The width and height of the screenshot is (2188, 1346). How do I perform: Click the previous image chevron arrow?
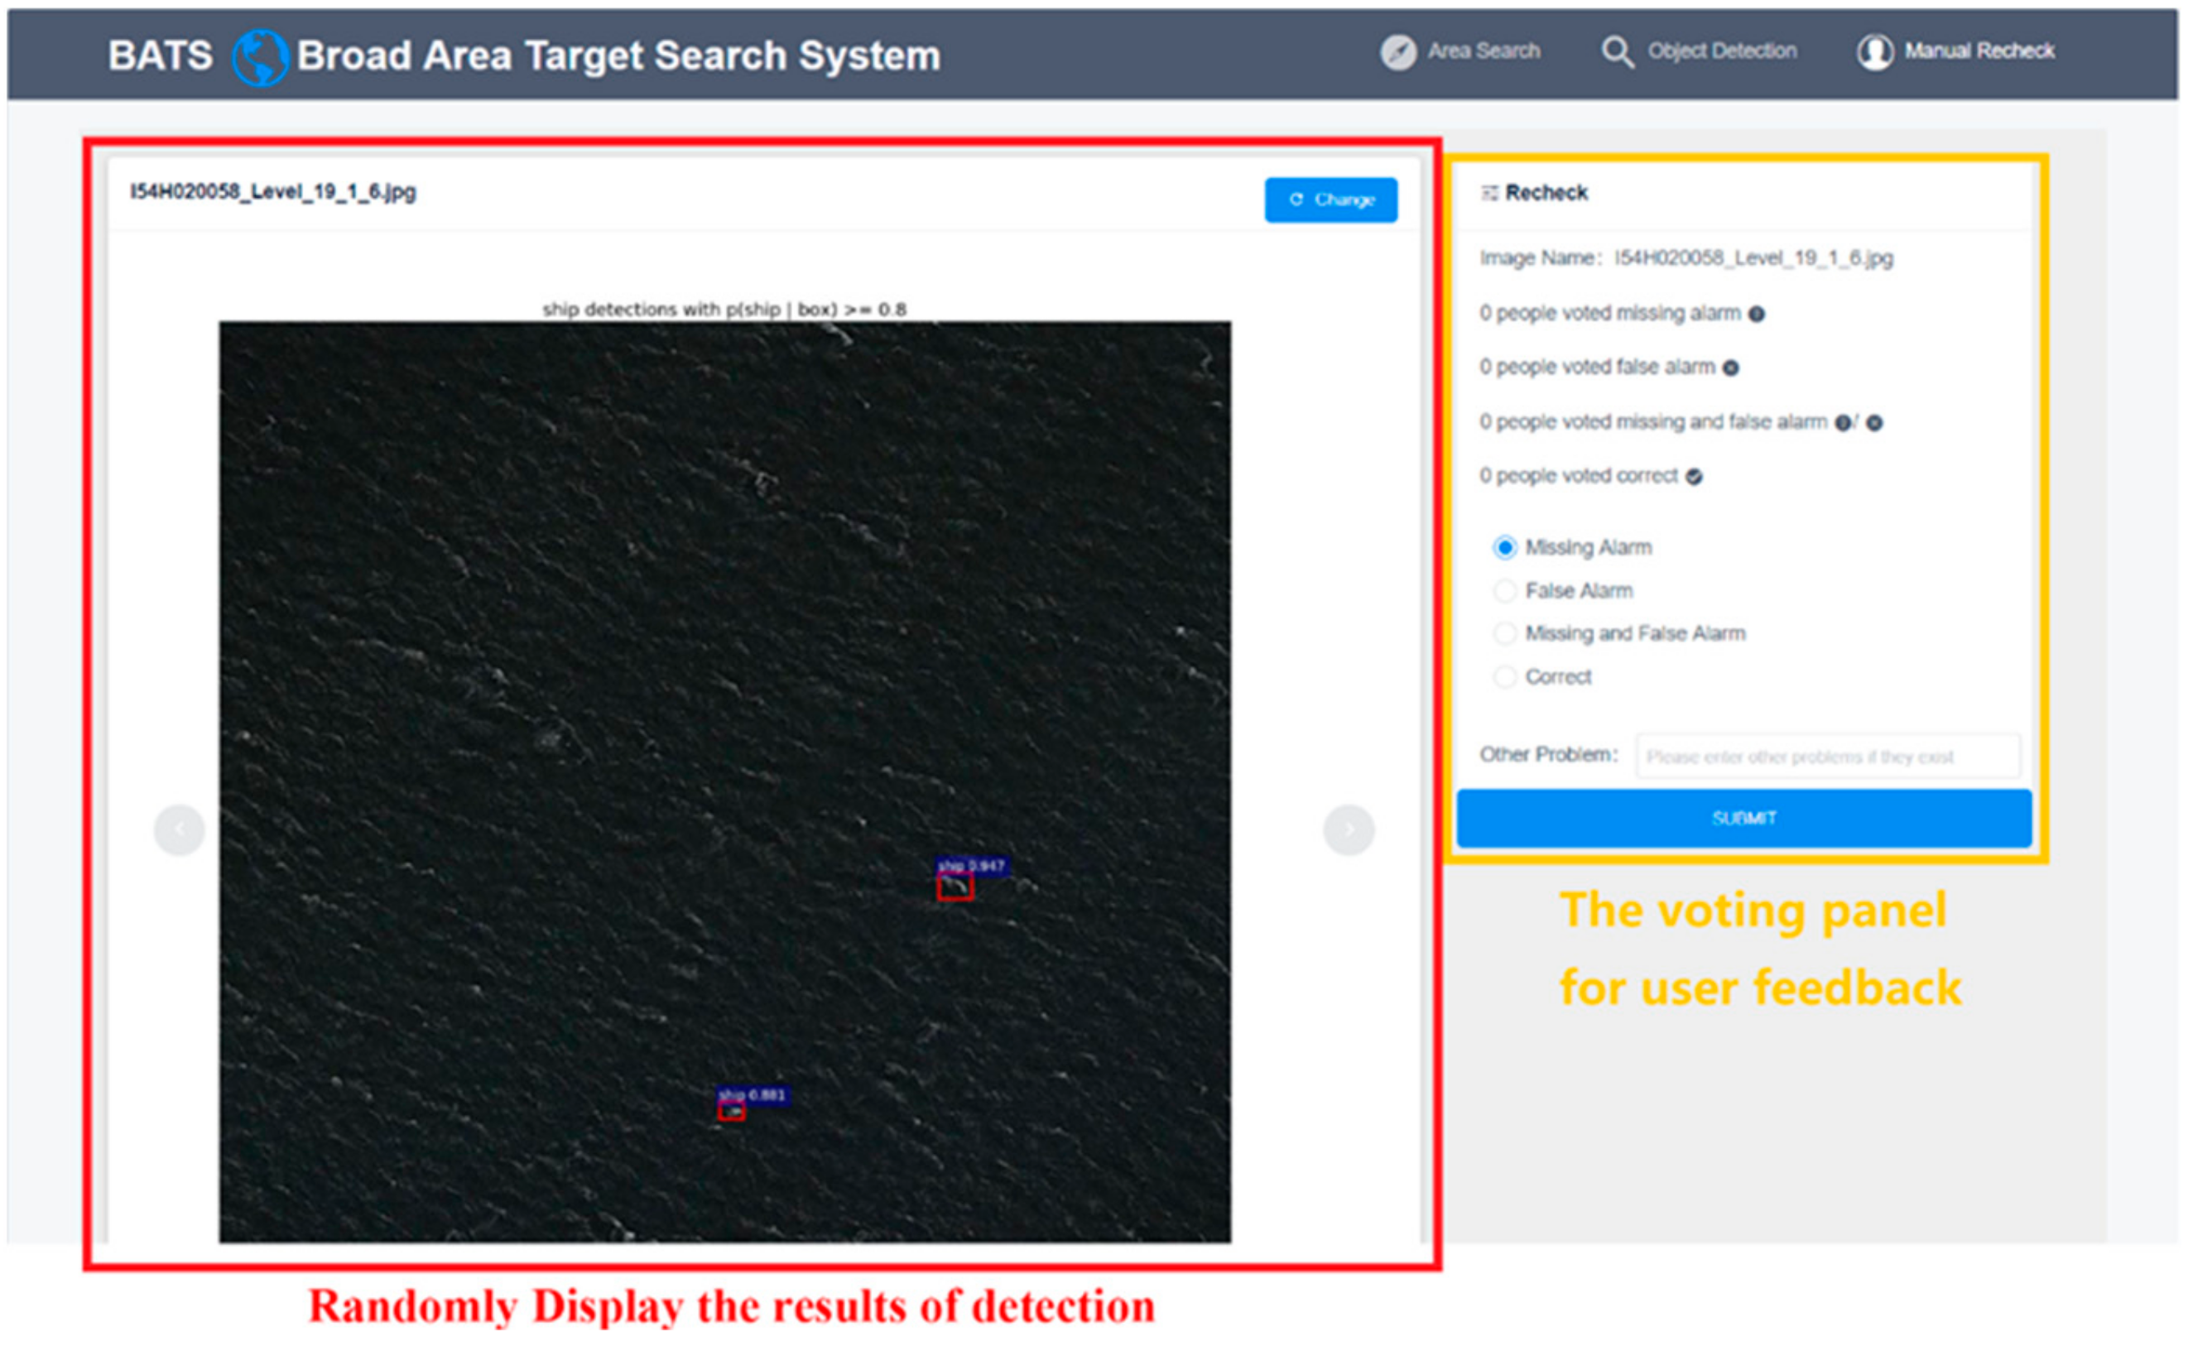(179, 828)
